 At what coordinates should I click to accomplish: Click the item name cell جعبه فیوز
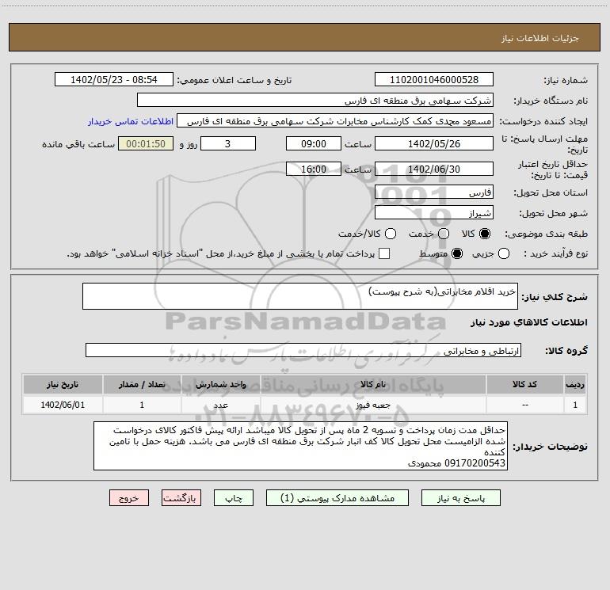373,405
